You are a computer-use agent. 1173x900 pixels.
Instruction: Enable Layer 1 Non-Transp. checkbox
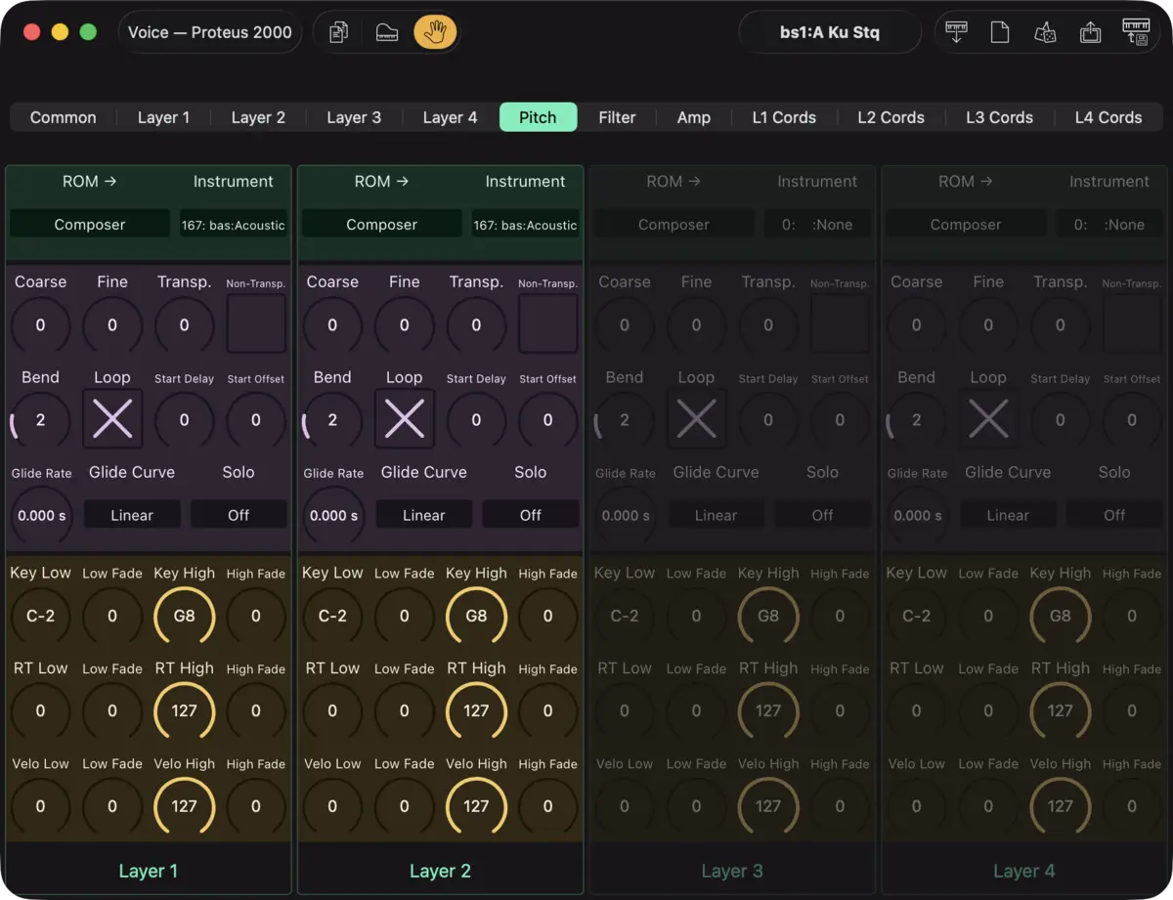coord(256,324)
